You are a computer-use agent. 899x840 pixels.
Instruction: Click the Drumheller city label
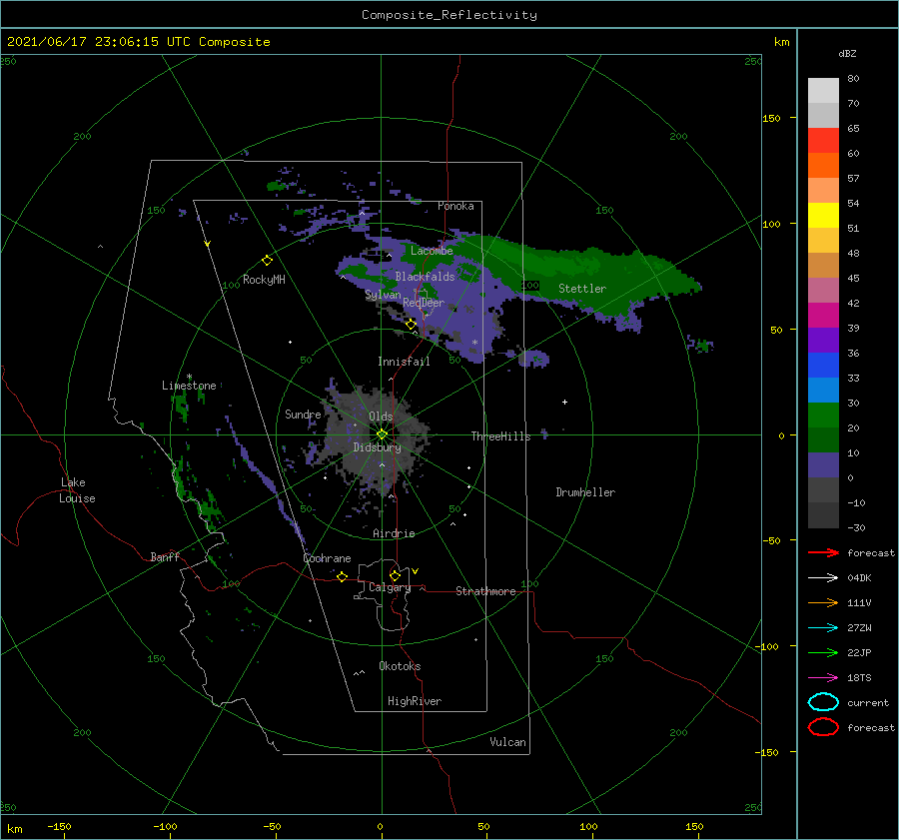point(585,492)
